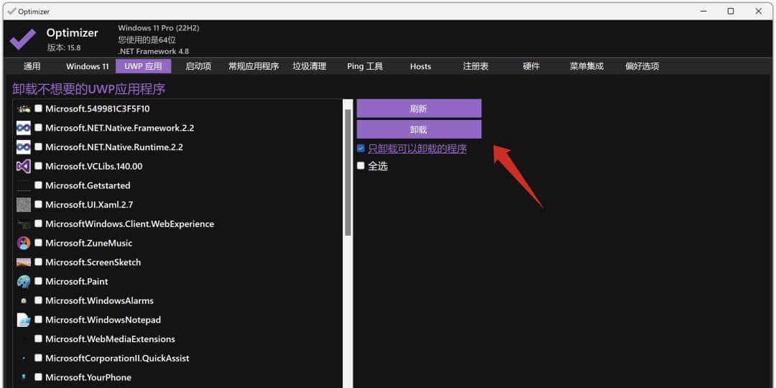Open the 菜单集成 tab
The image size is (776, 388).
(586, 66)
